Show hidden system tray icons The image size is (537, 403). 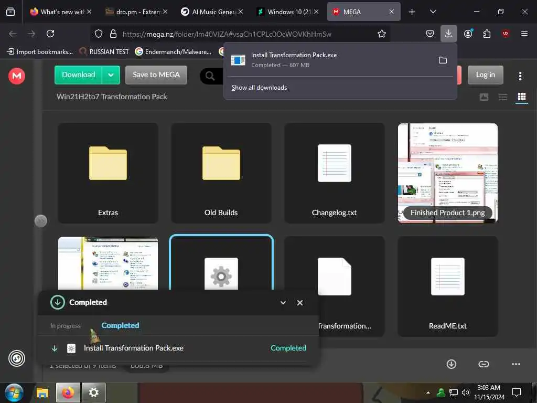428,393
